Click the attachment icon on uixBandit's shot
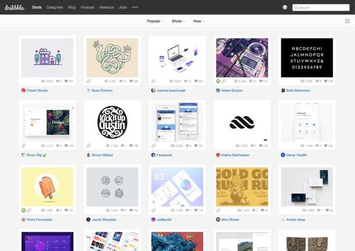Viewport: 355px width, 251px height. pos(153,210)
